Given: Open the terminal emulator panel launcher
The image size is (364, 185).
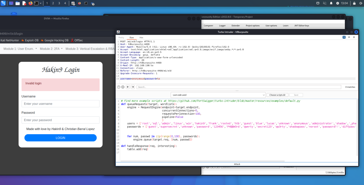Looking at the screenshot, I should click(36, 3).
